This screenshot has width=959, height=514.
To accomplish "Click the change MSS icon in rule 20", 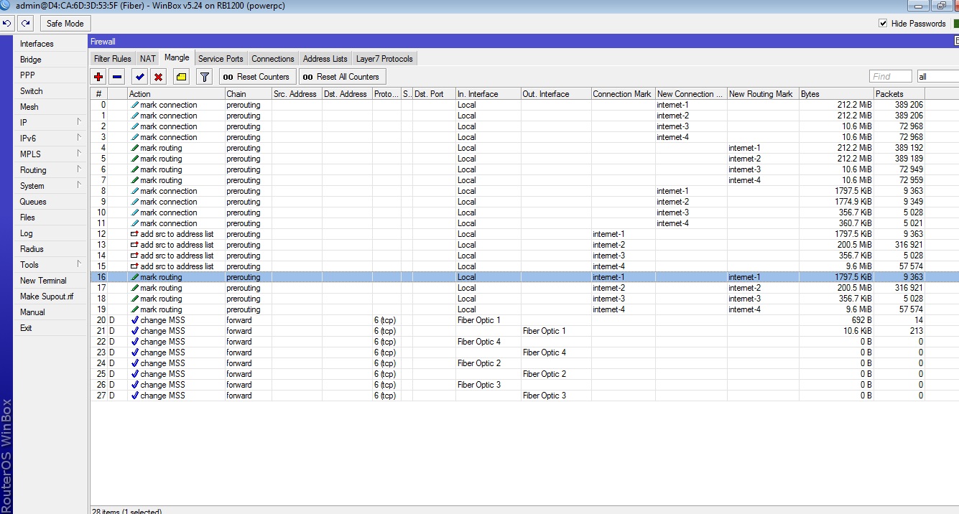I will coord(134,320).
